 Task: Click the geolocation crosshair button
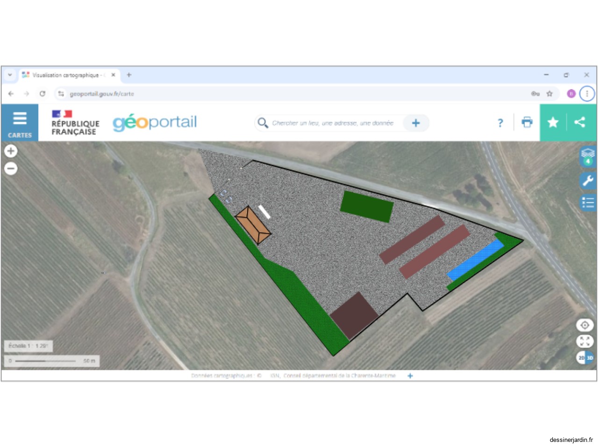click(585, 324)
